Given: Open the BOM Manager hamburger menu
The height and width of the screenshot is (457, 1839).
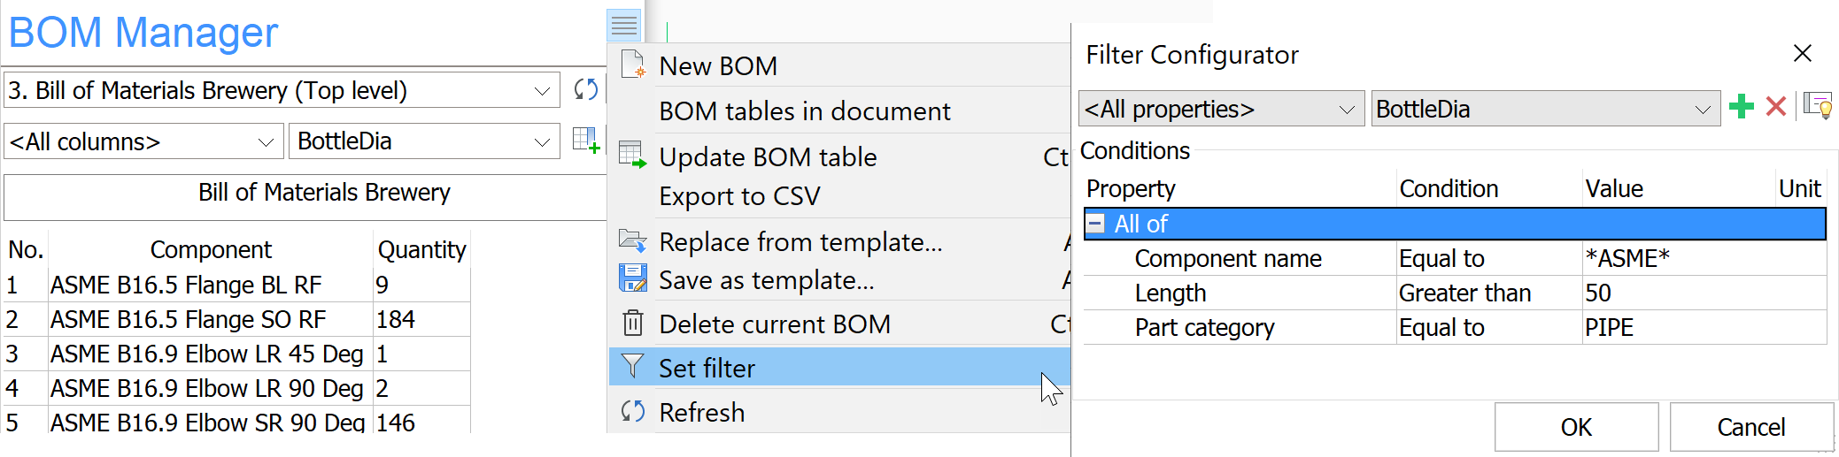Looking at the screenshot, I should click(x=624, y=26).
